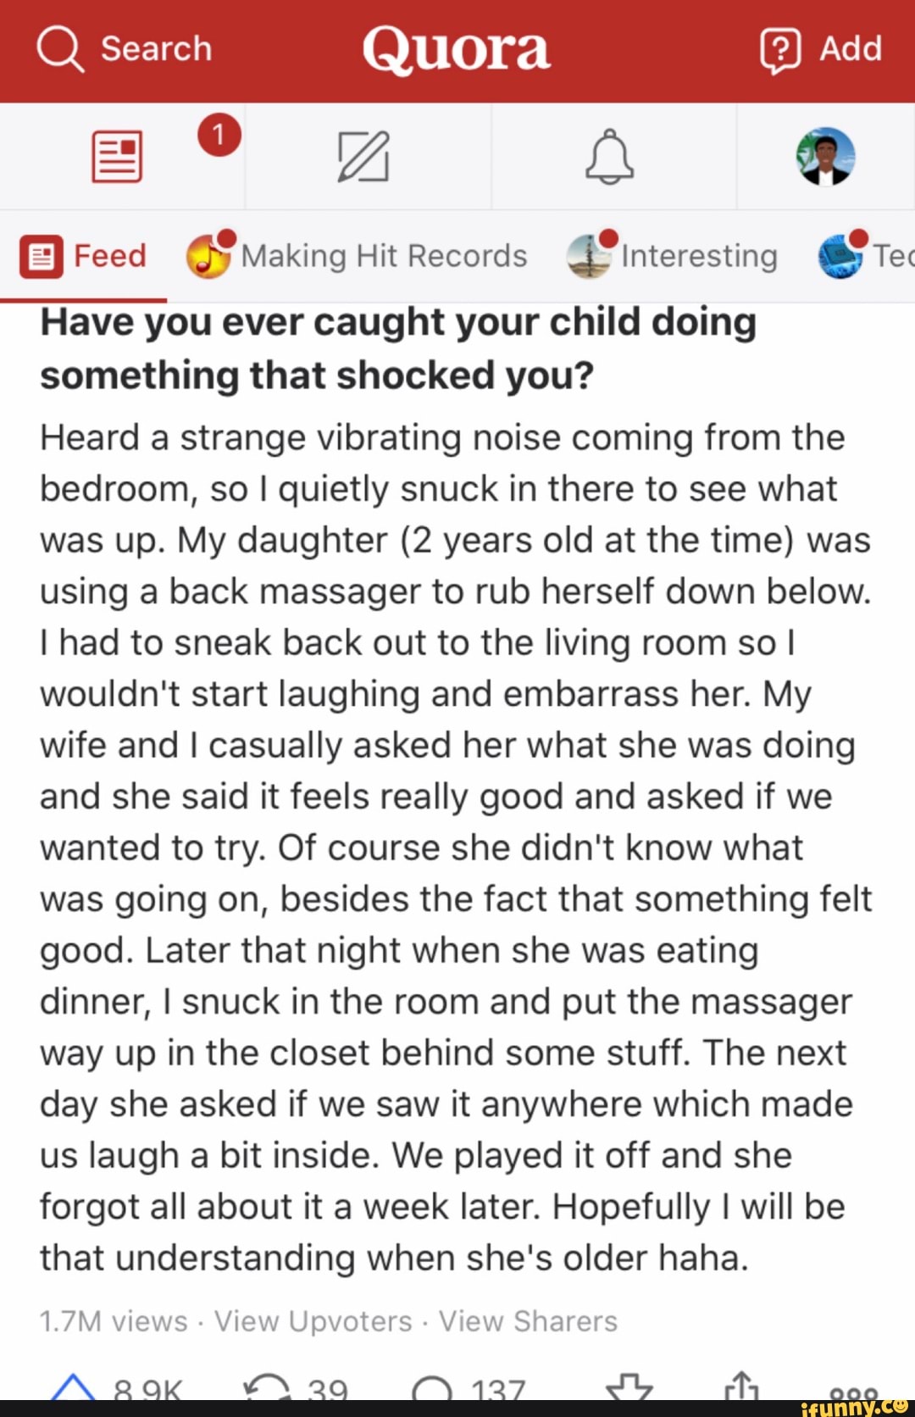Switch to Making Hit Records tab

pyautogui.click(x=357, y=256)
